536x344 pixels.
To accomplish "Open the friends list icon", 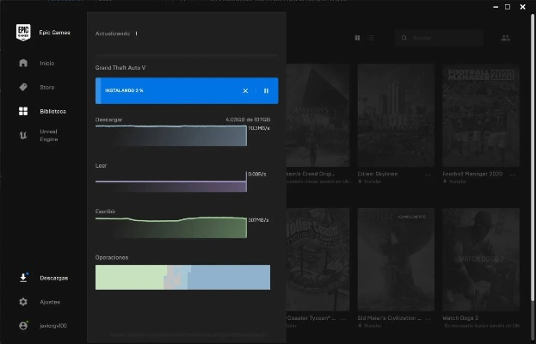I will 506,38.
